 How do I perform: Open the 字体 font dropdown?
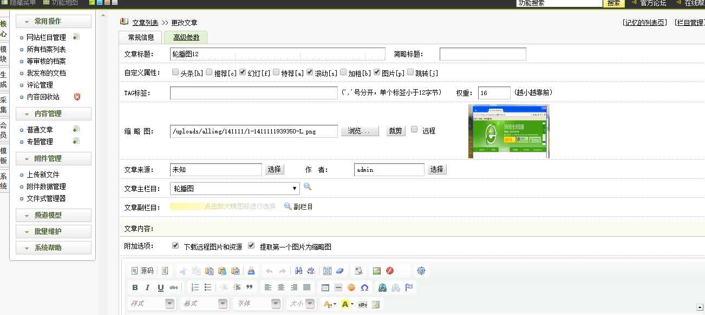coord(258,304)
